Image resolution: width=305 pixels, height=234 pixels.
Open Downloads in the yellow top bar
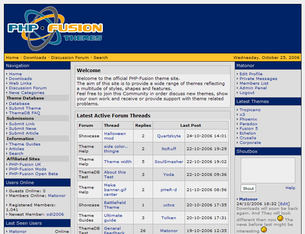pyautogui.click(x=35, y=57)
